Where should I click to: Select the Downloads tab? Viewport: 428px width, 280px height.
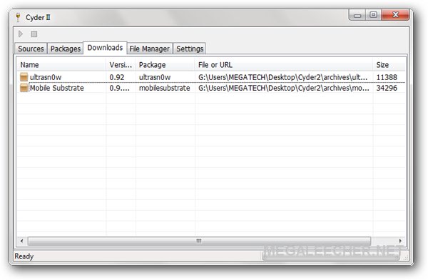(105, 48)
